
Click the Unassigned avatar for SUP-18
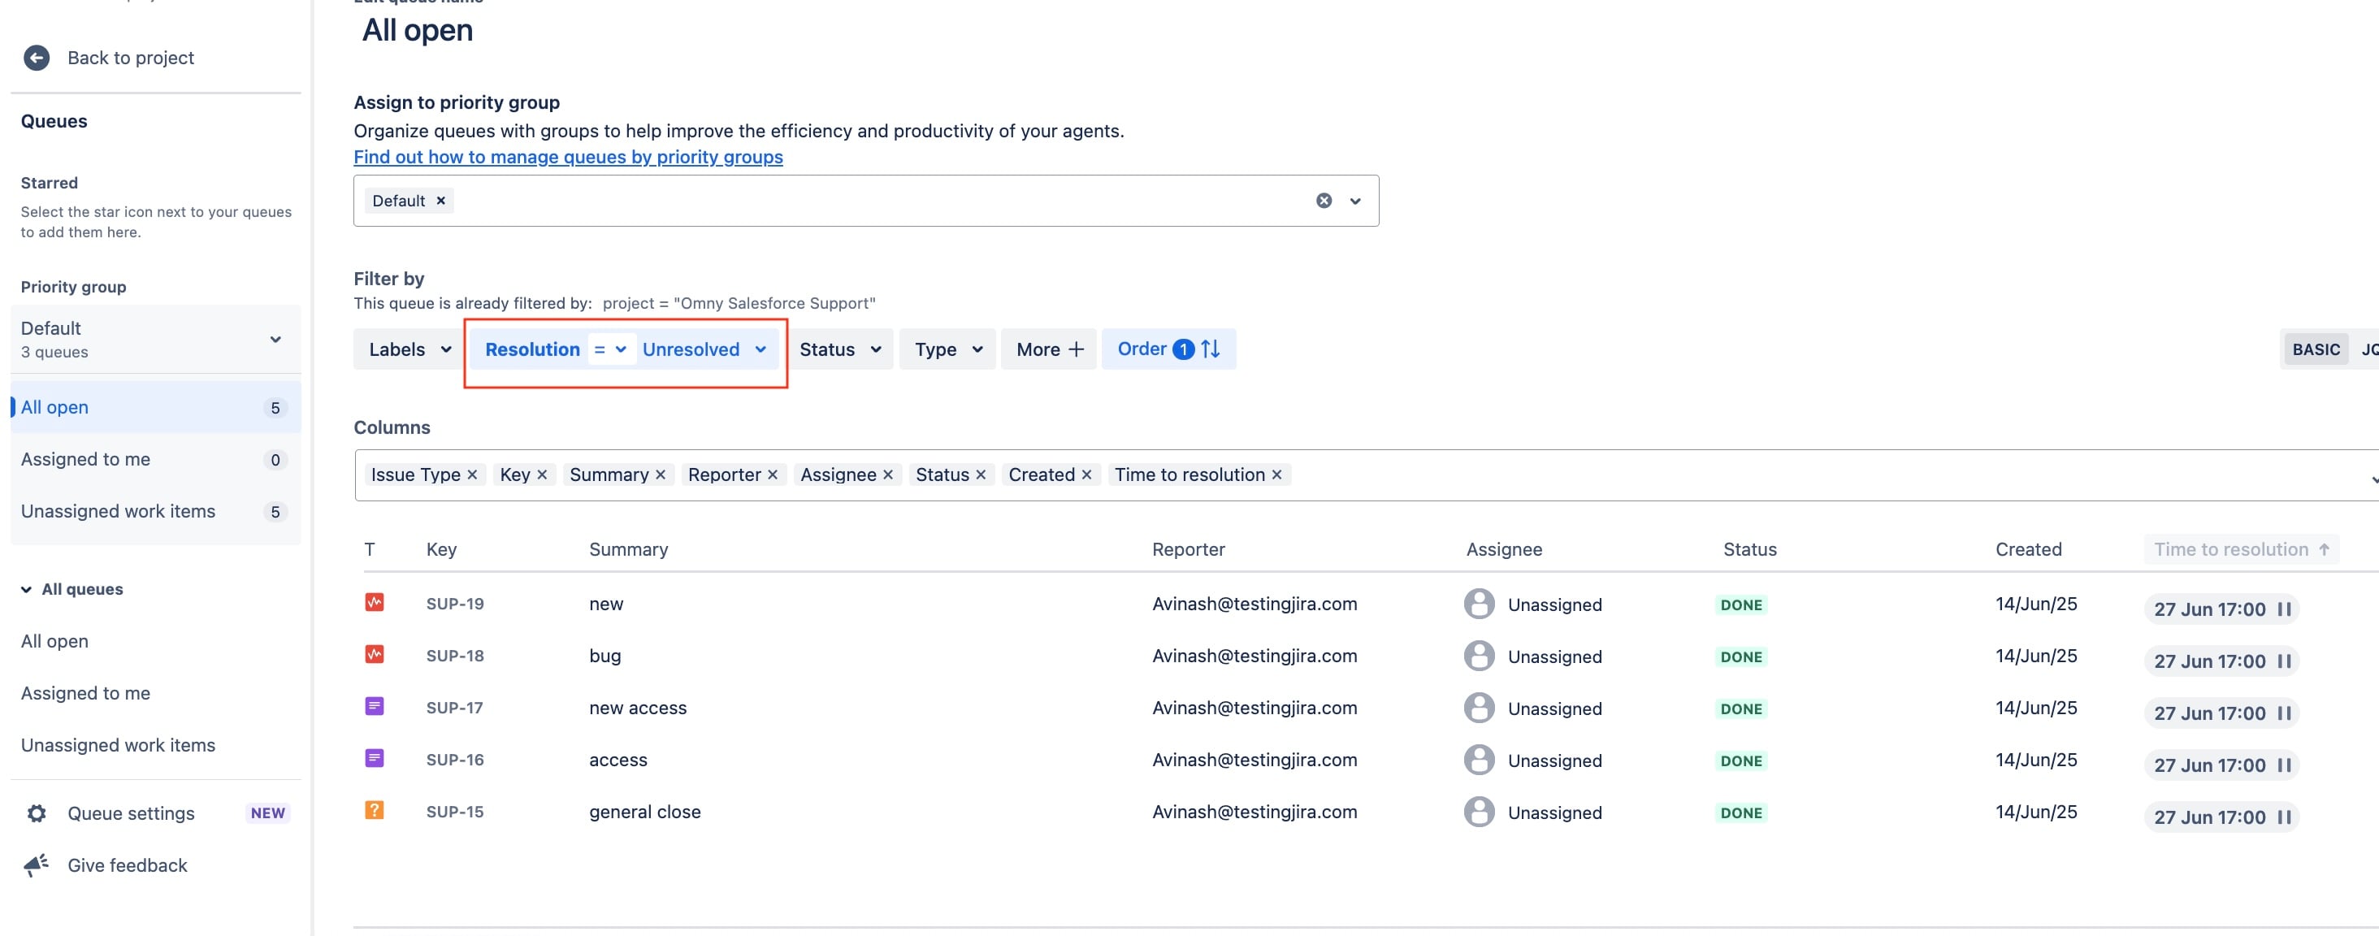point(1479,656)
